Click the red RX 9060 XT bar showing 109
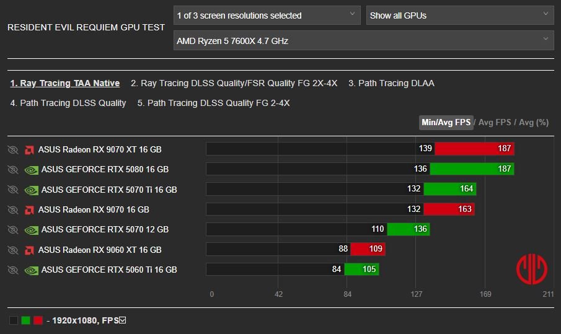 368,249
